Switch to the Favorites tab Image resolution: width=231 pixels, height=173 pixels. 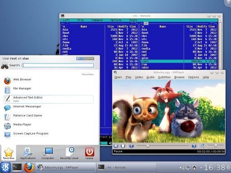coord(9,153)
